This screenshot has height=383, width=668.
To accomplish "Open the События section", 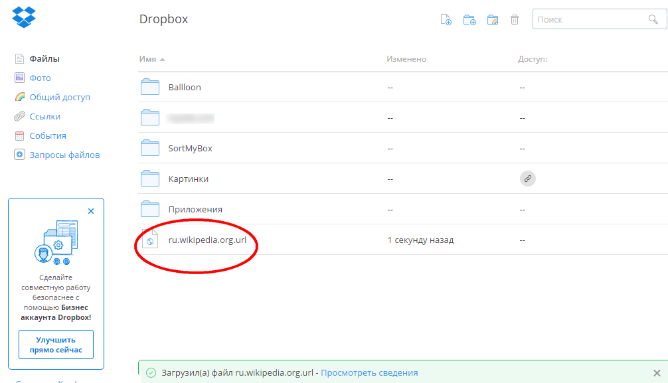I will point(48,135).
